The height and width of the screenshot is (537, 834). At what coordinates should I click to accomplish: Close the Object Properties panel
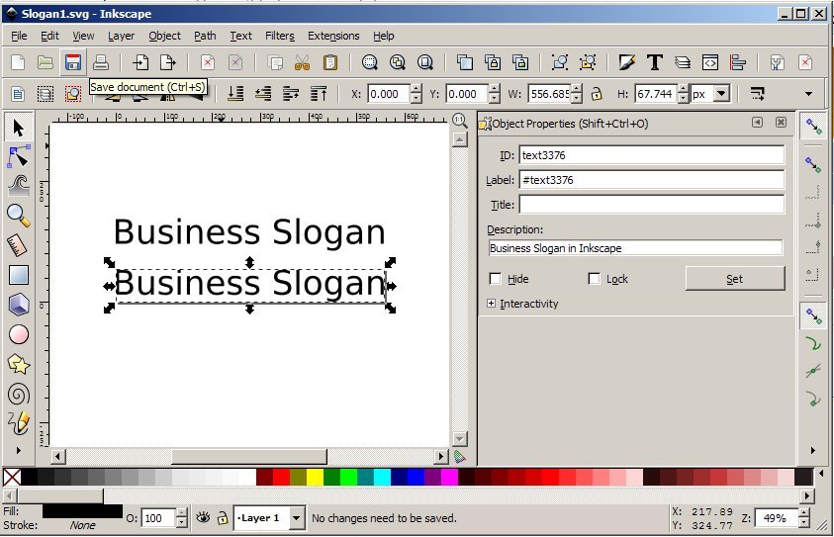(x=781, y=123)
